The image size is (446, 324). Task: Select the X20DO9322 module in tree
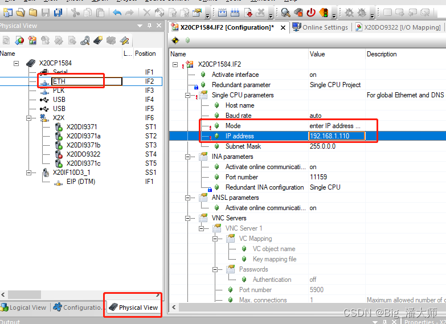83,154
